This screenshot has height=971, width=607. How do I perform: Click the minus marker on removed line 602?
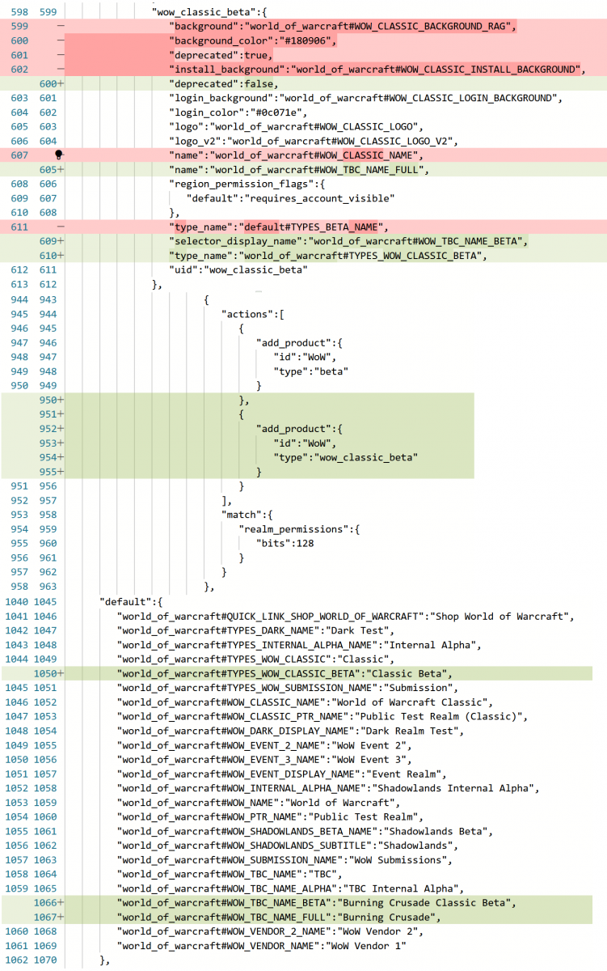(61, 70)
